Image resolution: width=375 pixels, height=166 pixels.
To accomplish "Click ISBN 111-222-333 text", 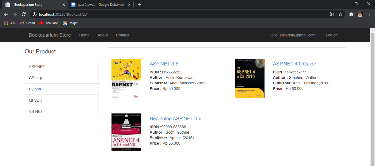I will tap(172, 72).
